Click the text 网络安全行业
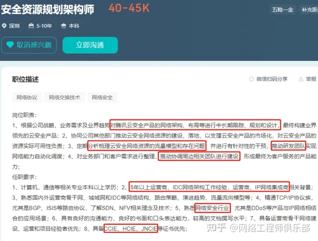 point(212,208)
